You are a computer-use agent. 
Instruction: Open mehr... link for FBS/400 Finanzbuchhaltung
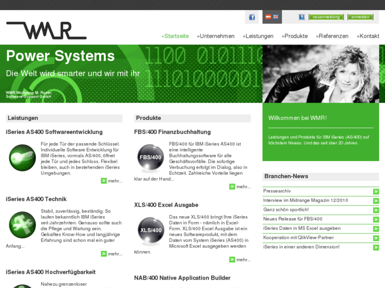point(244,187)
